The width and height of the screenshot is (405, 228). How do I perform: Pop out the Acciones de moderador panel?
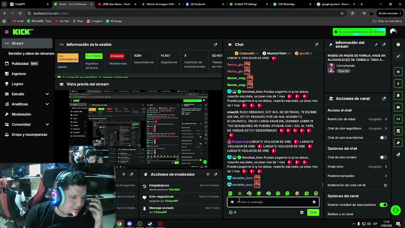215,174
